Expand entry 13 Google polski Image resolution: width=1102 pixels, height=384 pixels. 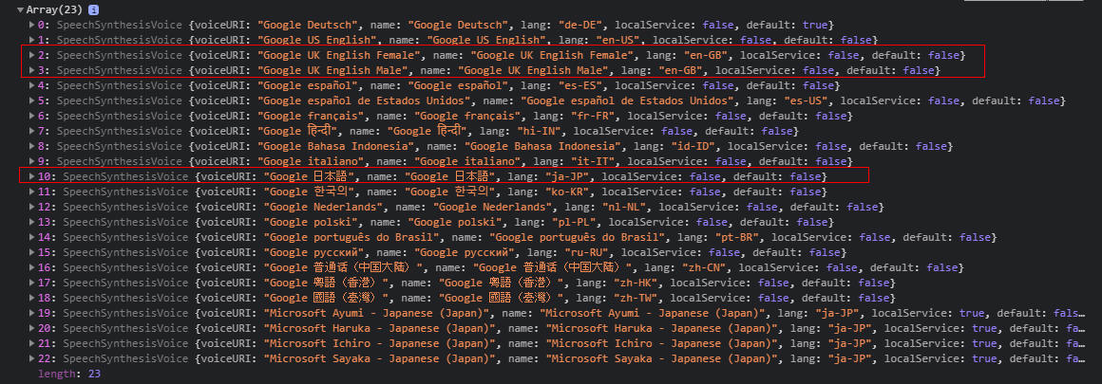click(32, 222)
